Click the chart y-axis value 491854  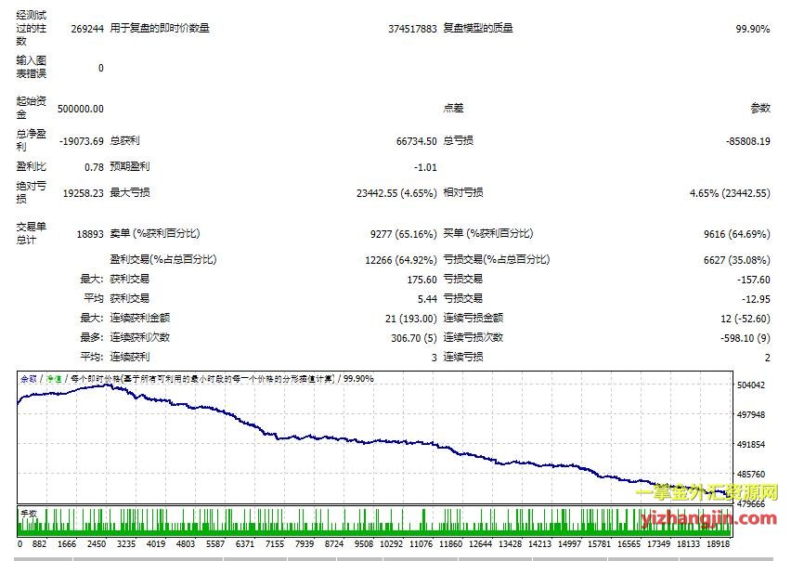click(751, 445)
